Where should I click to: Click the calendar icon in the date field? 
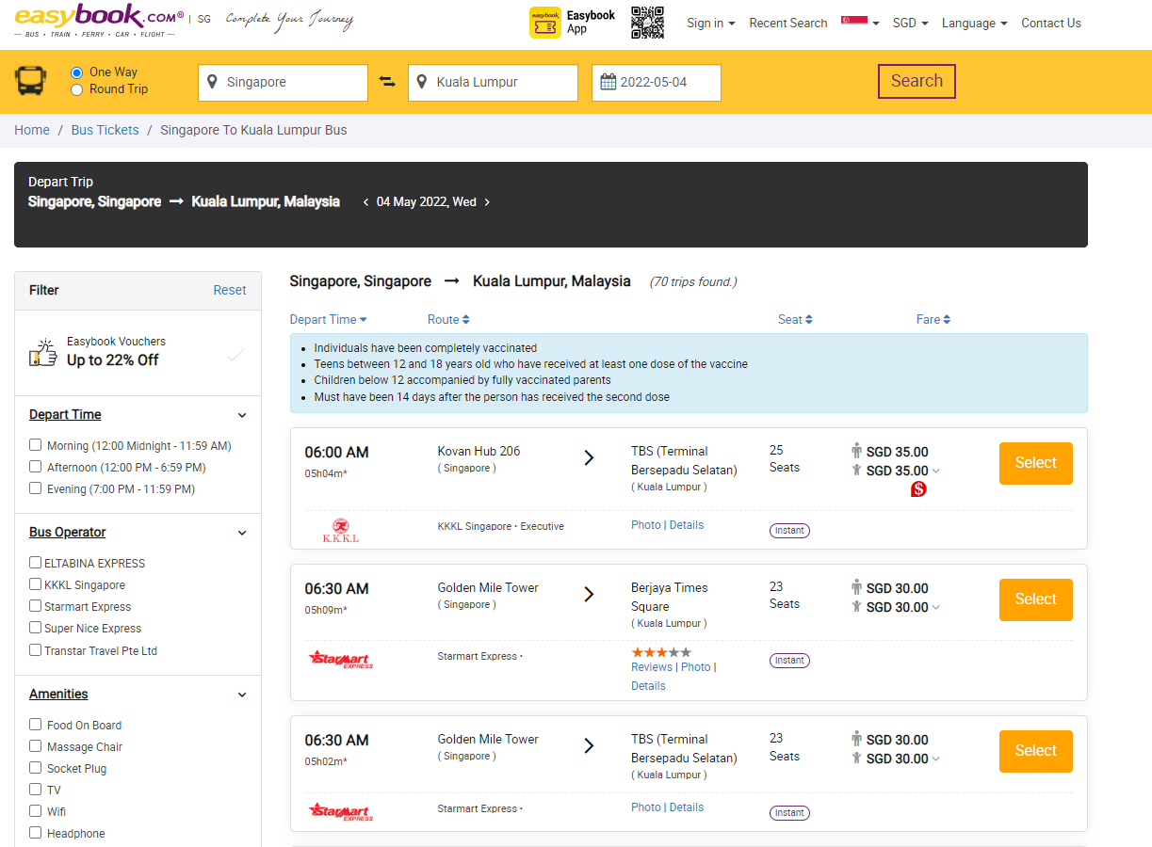(610, 82)
